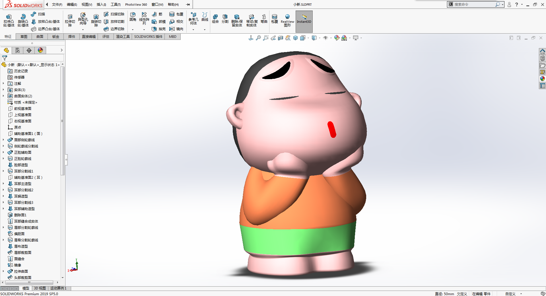Expand the 面部侧轮廓线 feature node
This screenshot has height=296, width=546.
3,140
